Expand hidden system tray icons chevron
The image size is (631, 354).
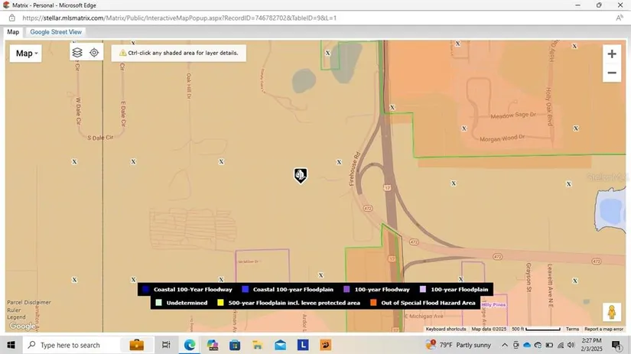point(505,345)
